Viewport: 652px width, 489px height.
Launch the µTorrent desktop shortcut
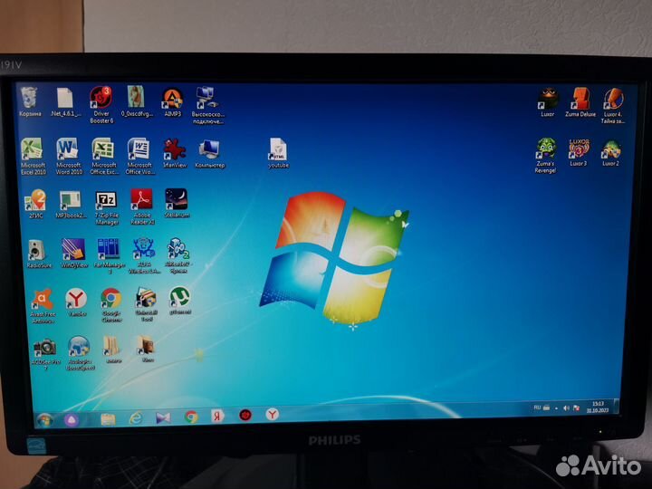[180, 301]
